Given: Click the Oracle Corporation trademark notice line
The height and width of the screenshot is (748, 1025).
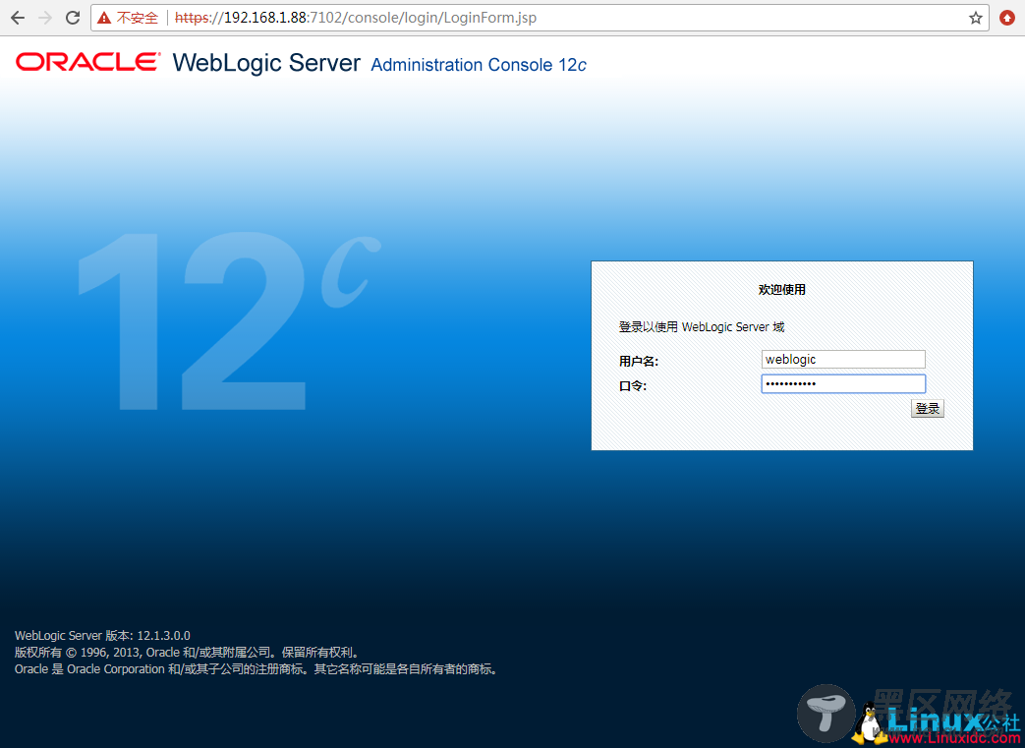Looking at the screenshot, I should (256, 669).
